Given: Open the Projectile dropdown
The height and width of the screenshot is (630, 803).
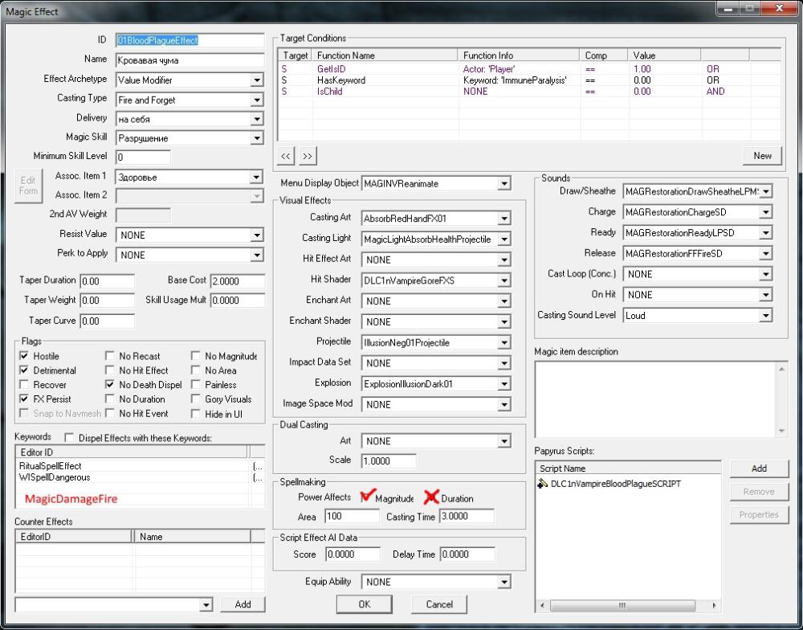Looking at the screenshot, I should 504,343.
